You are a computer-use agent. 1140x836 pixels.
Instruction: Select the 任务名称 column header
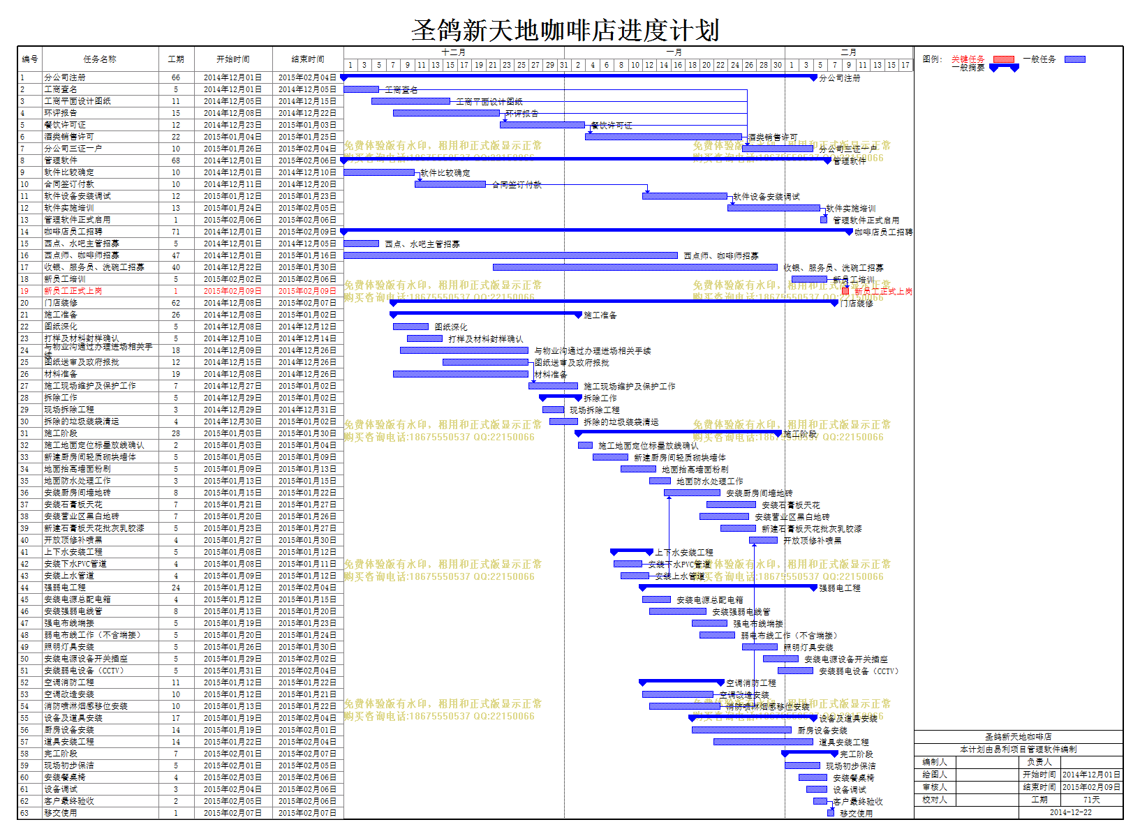pyautogui.click(x=100, y=59)
